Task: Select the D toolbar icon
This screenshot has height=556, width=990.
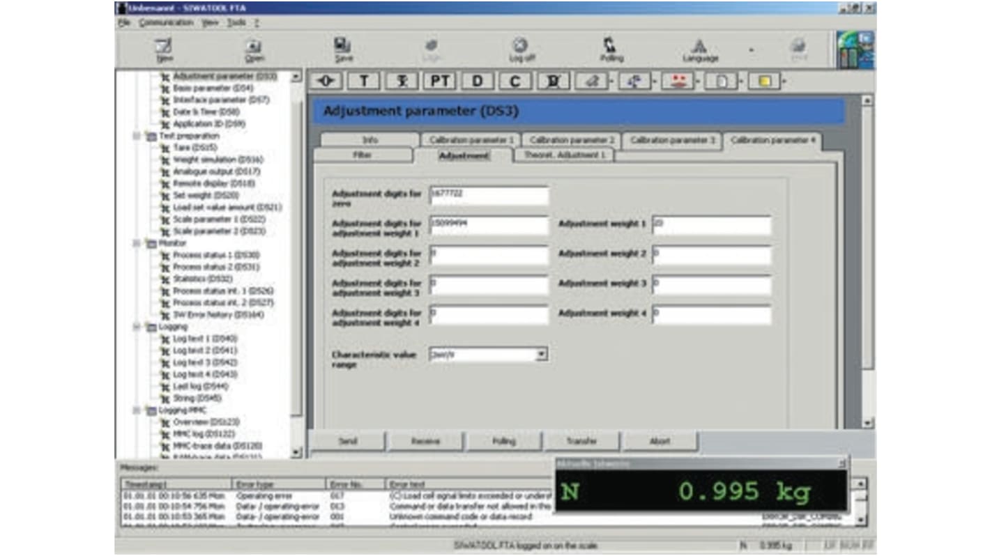Action: point(477,81)
